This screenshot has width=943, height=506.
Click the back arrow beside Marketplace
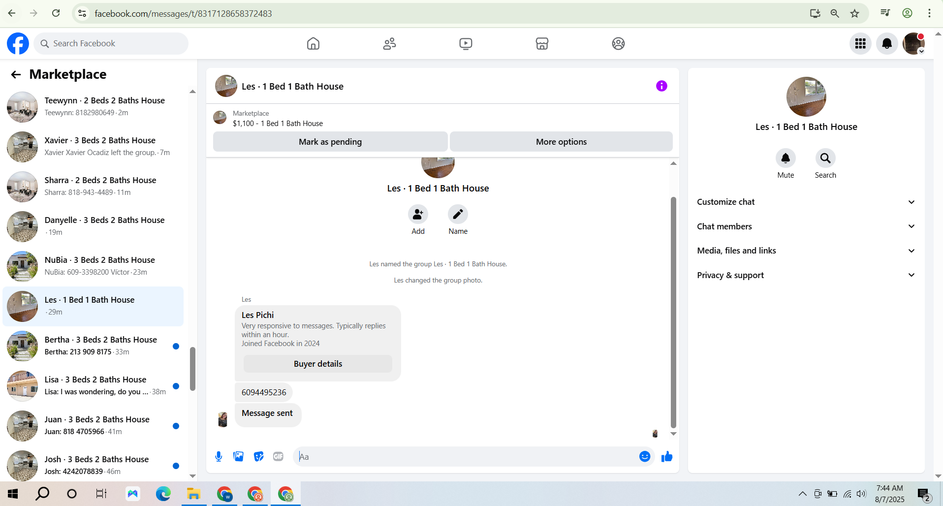(x=16, y=74)
